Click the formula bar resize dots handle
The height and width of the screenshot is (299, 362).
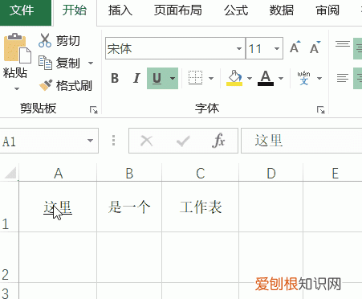tap(113, 141)
